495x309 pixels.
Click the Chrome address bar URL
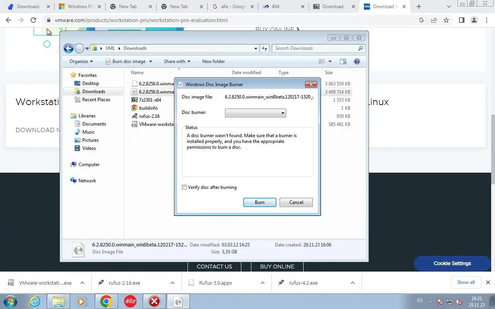pyautogui.click(x=140, y=20)
